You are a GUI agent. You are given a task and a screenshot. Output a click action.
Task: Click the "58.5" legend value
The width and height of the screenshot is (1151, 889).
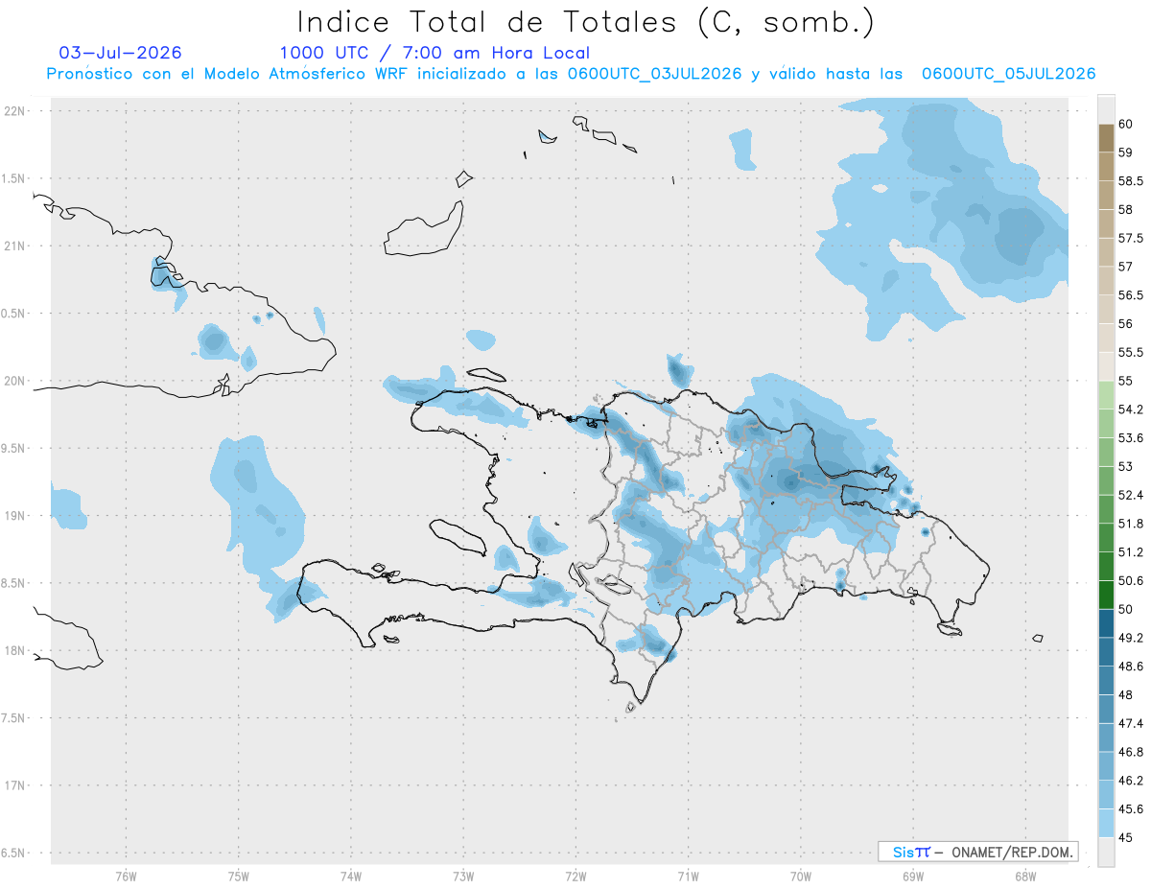[1130, 181]
